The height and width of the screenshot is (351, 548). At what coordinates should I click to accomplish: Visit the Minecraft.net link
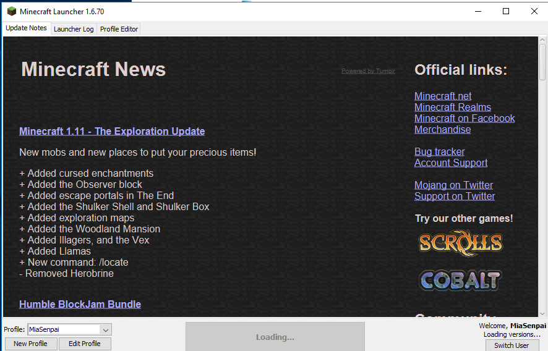click(443, 96)
